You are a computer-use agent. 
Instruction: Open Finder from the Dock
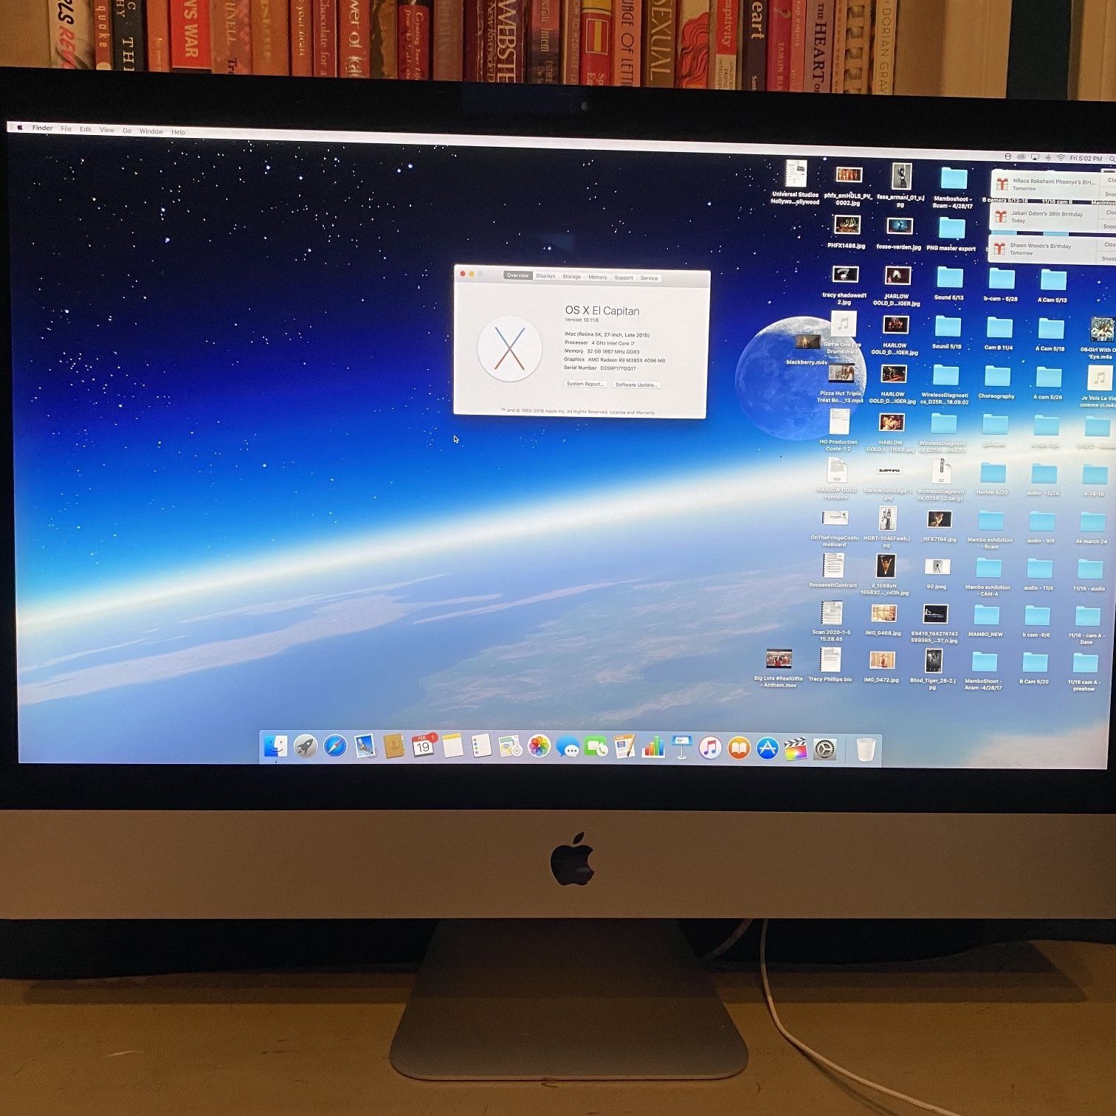click(276, 746)
